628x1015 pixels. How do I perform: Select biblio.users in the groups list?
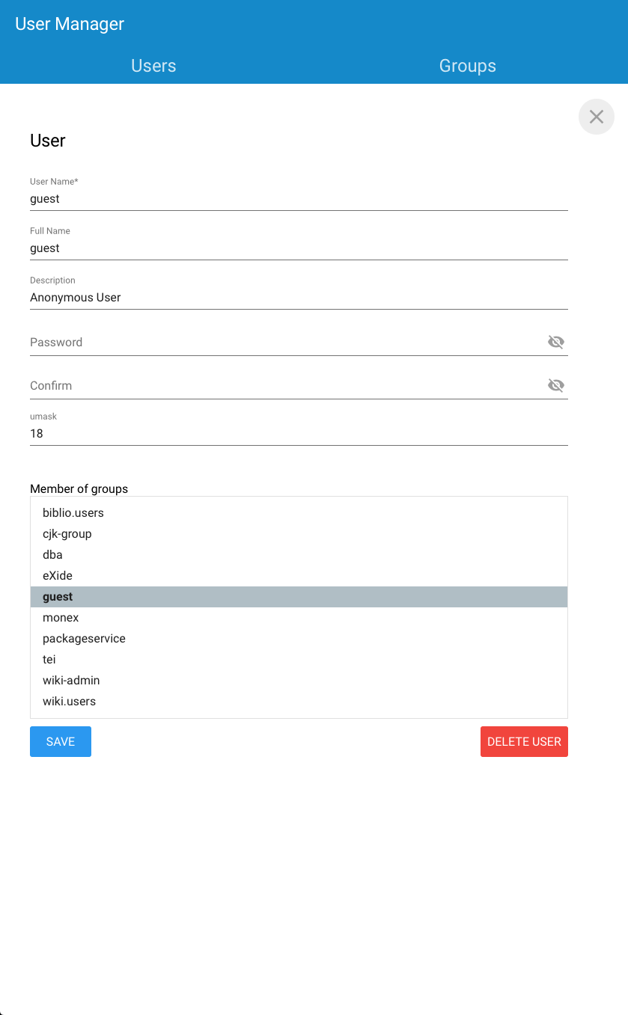[x=73, y=513]
